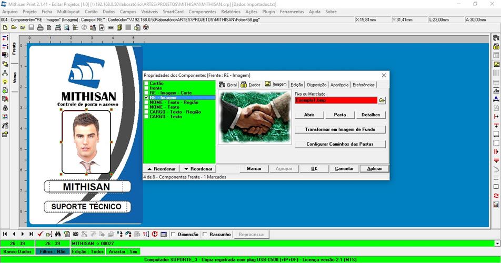
Task: Select the 'NOME - Texto' component row
Action: tap(166, 107)
